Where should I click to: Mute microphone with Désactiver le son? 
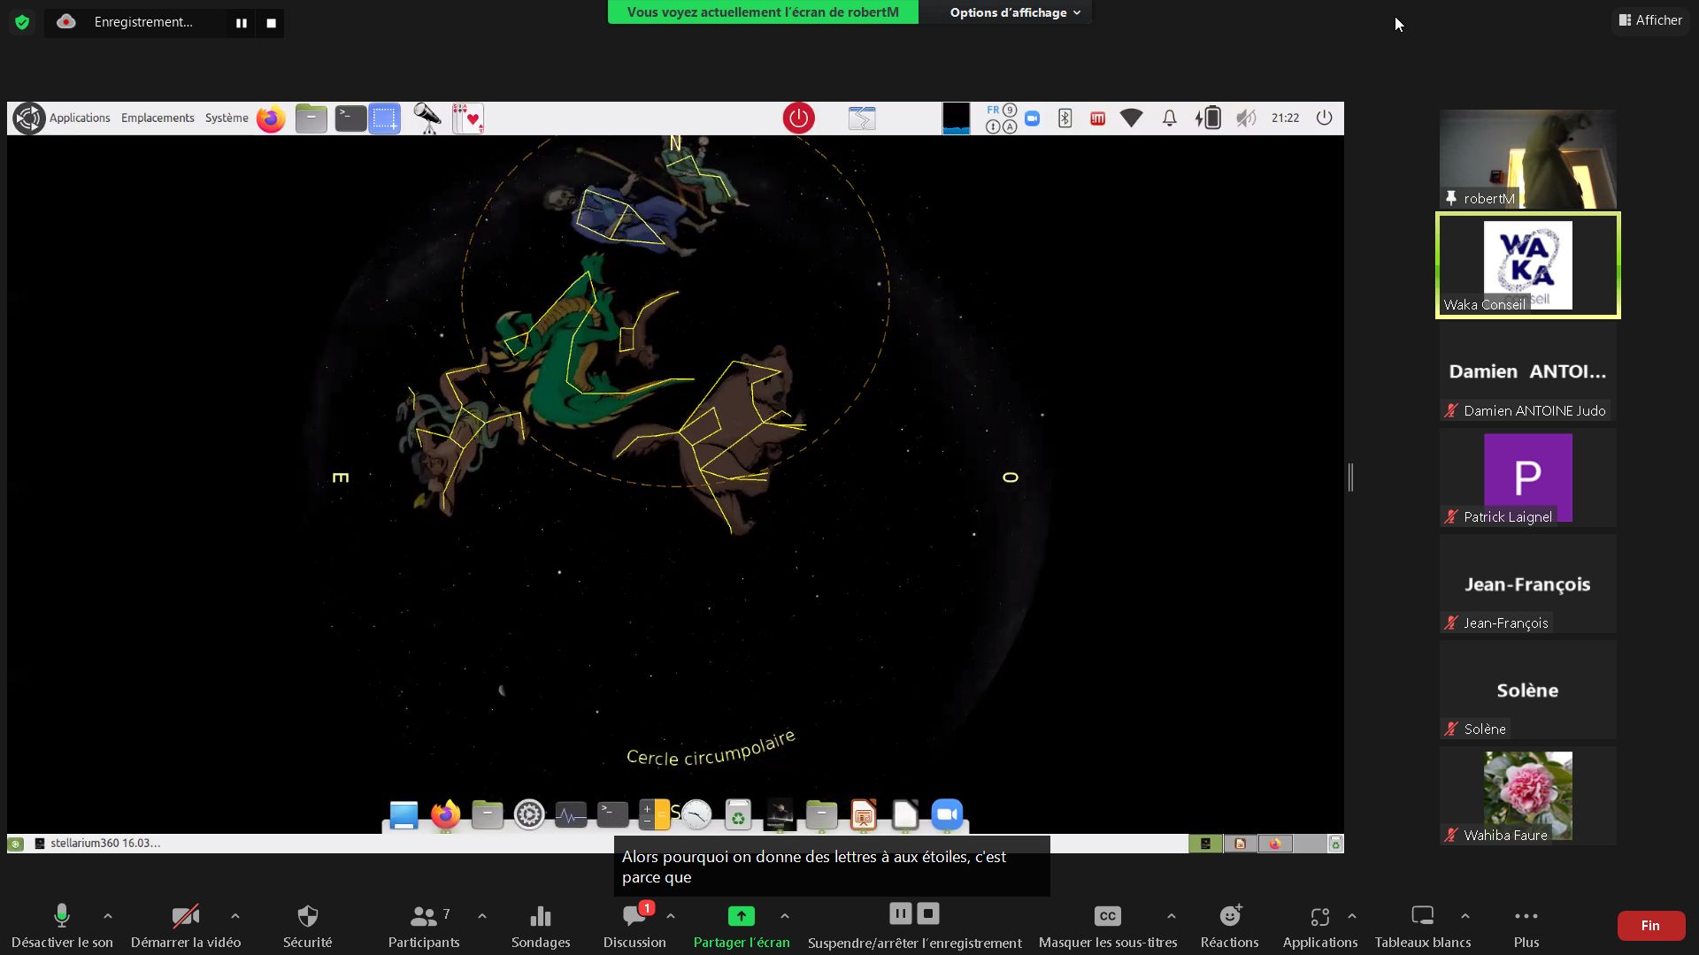click(x=62, y=926)
